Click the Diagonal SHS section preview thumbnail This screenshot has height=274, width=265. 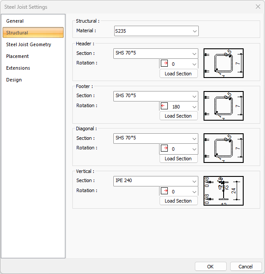point(223,148)
